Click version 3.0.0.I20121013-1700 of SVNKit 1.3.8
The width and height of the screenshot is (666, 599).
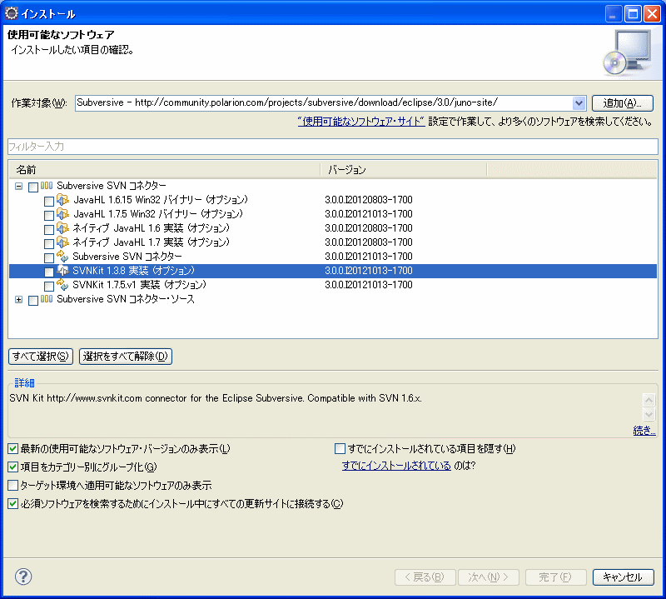click(369, 271)
